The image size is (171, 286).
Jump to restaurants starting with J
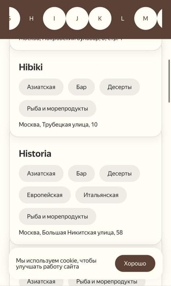point(77,18)
